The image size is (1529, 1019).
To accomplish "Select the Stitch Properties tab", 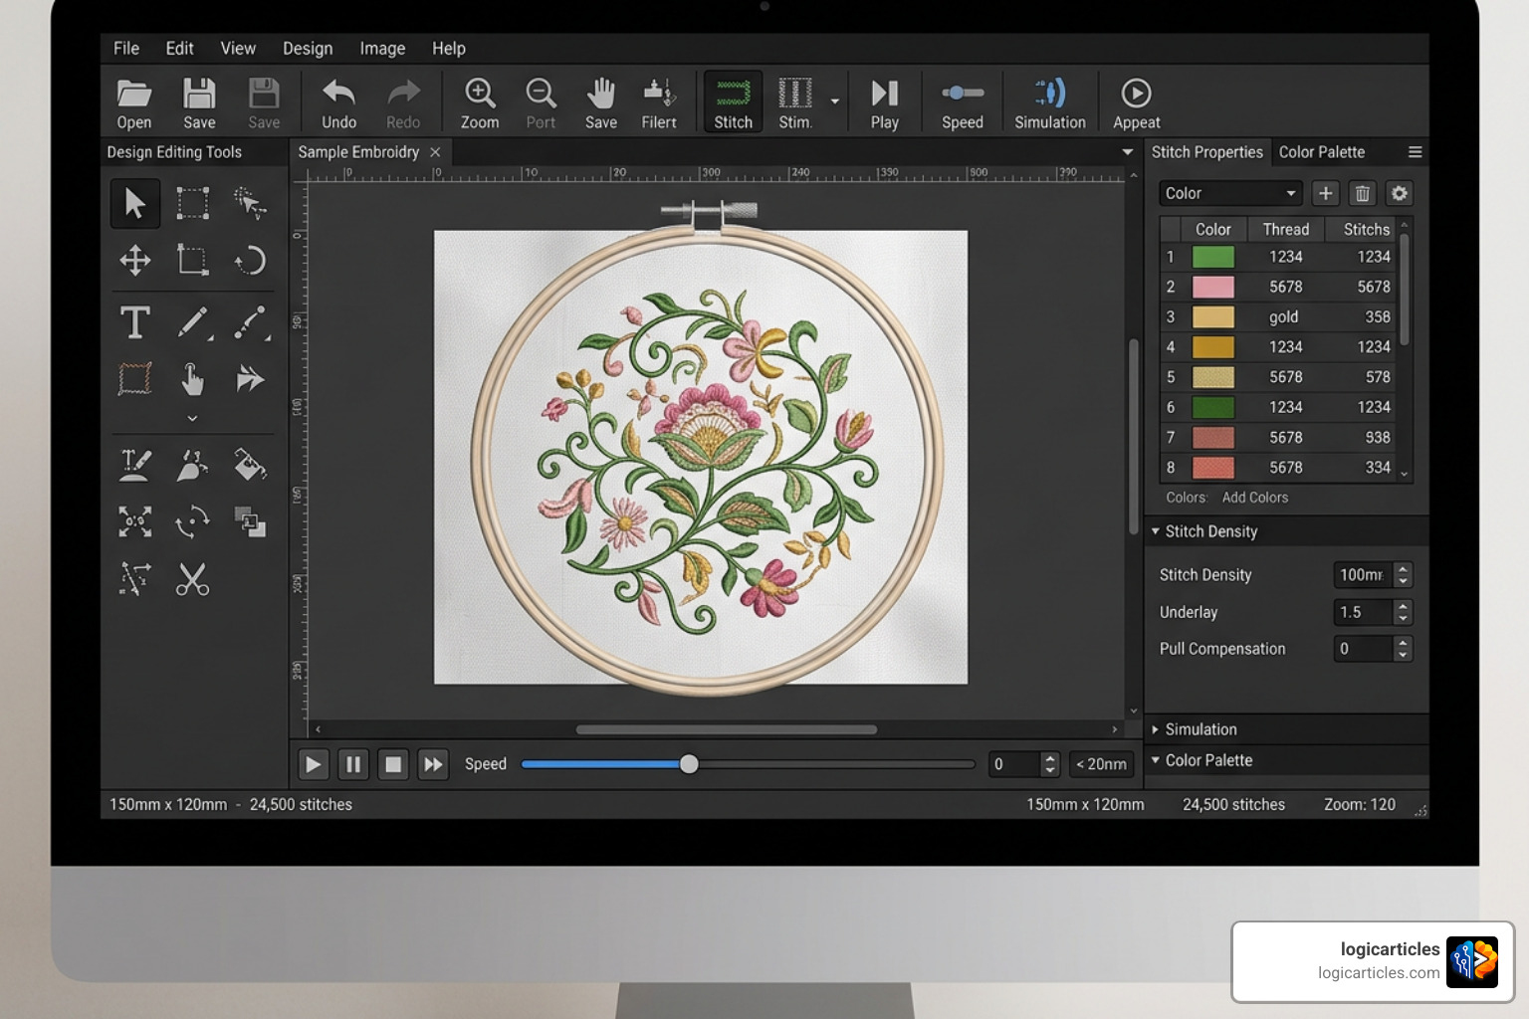I will tap(1206, 152).
